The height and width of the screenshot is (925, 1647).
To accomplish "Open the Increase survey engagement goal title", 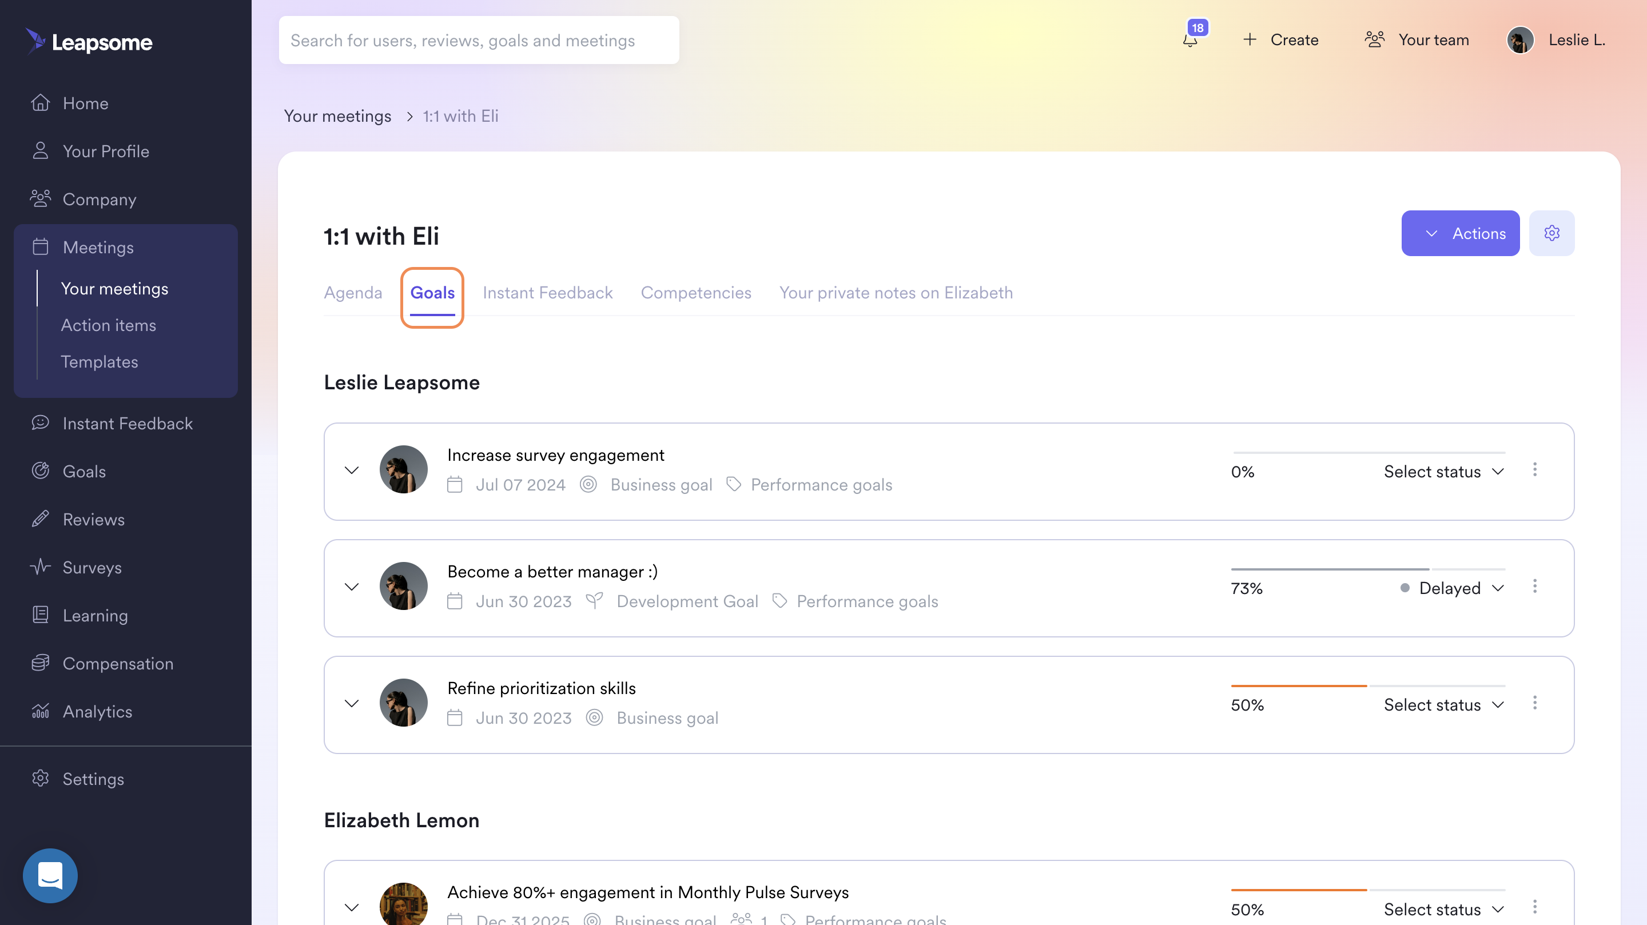I will tap(556, 455).
